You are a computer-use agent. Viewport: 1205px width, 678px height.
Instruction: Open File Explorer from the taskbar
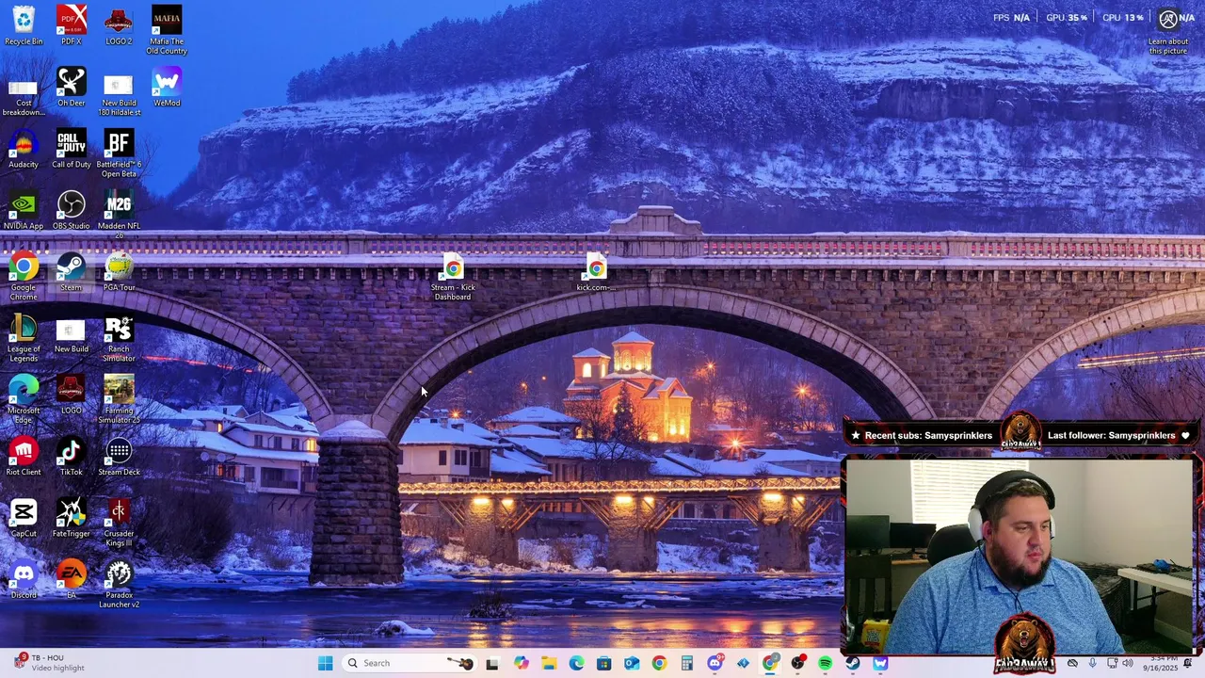[x=549, y=663]
